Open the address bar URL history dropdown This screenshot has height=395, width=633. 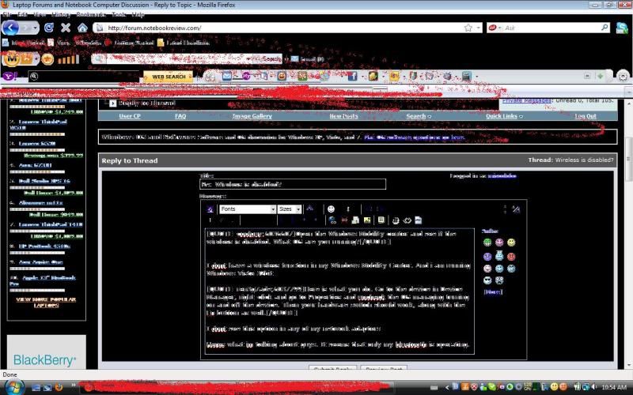coord(479,28)
